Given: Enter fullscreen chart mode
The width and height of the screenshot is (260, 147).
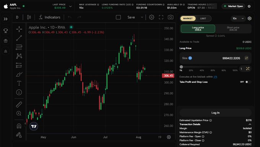Looking at the screenshot, I should click(x=161, y=17).
